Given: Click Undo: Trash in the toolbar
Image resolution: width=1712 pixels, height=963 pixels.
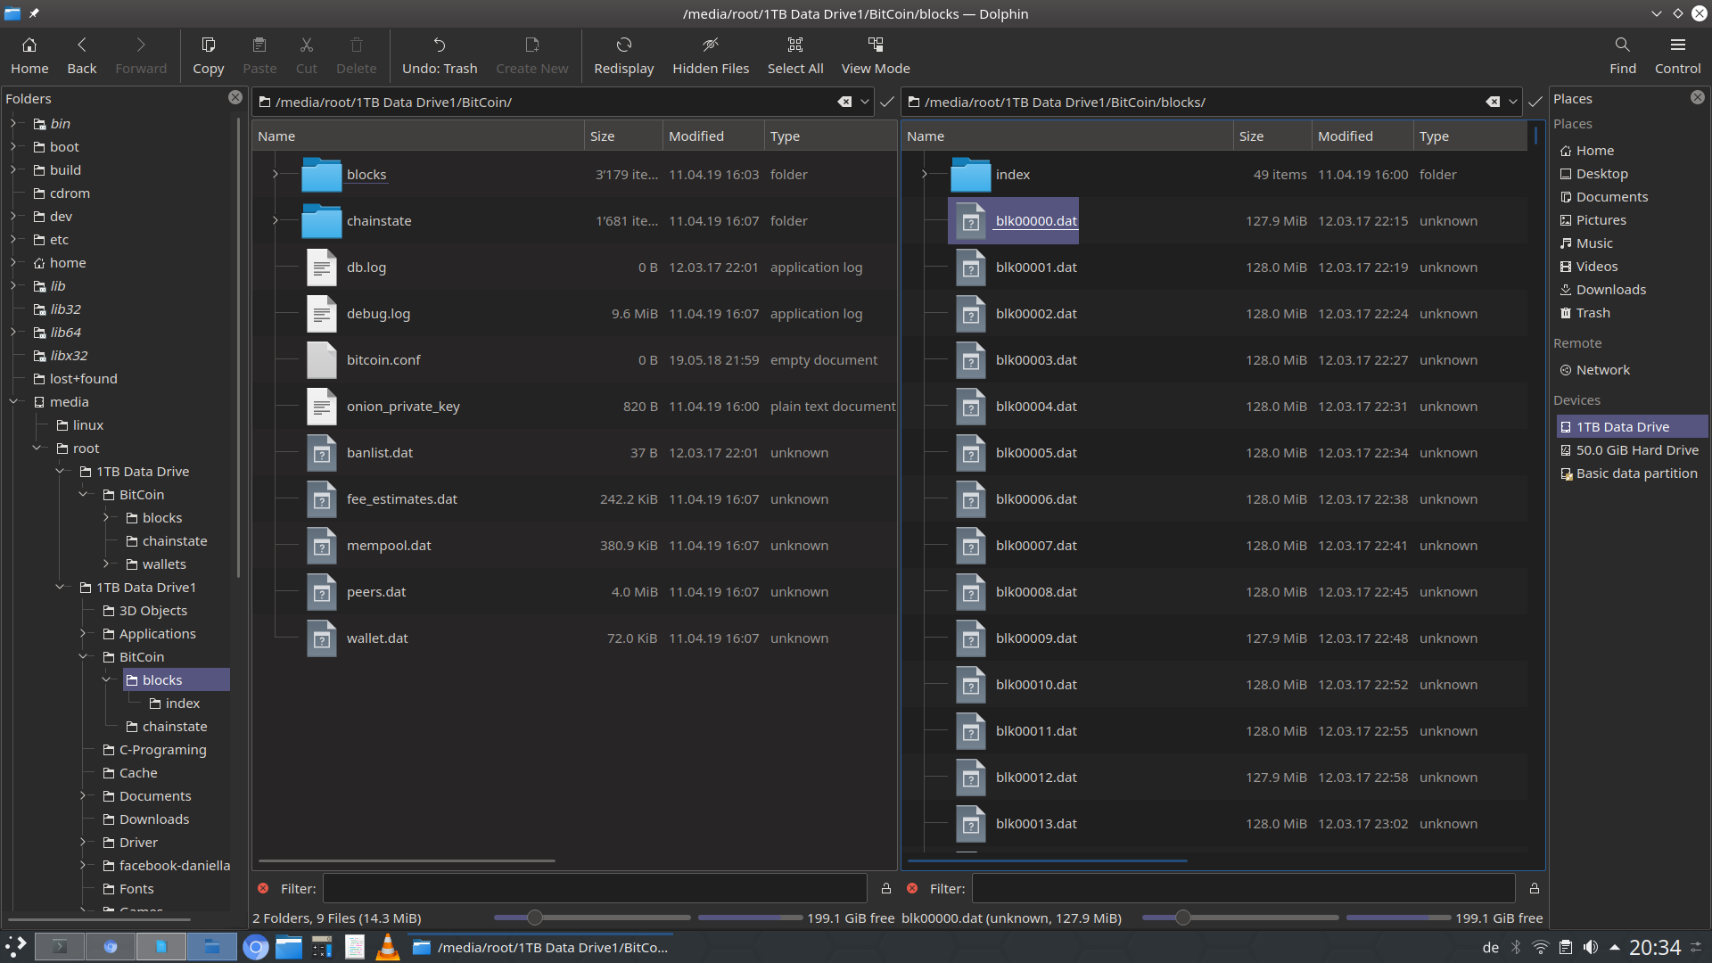Looking at the screenshot, I should [x=440, y=55].
